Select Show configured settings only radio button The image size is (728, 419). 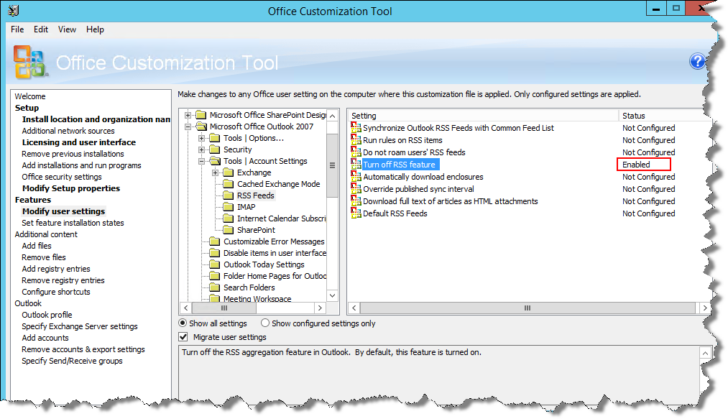point(265,323)
